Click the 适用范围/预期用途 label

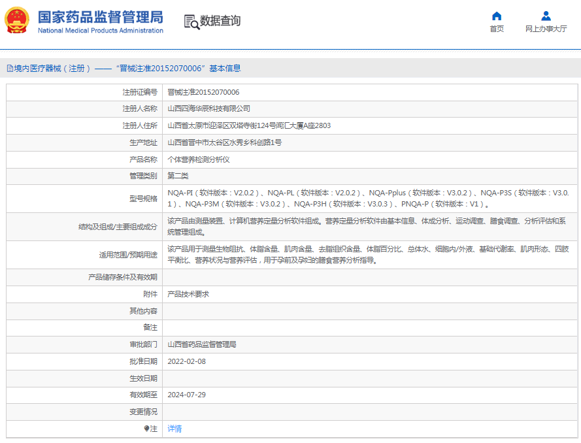tap(128, 255)
